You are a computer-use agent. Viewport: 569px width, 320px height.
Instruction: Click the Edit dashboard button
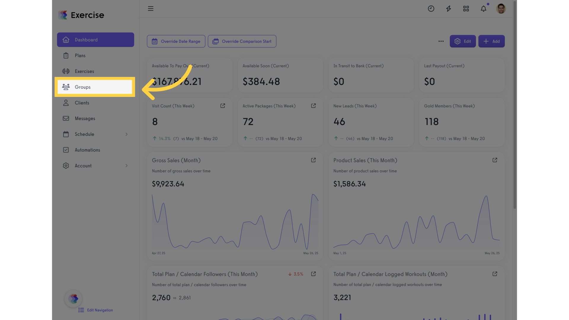463,41
